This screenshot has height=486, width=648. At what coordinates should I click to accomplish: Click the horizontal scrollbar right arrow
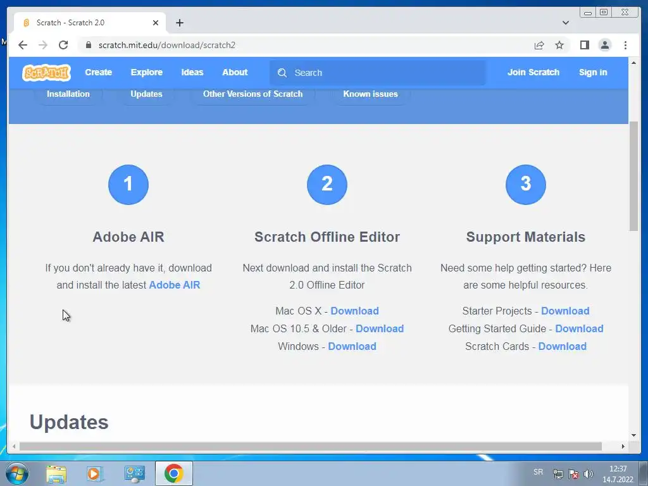click(x=623, y=446)
